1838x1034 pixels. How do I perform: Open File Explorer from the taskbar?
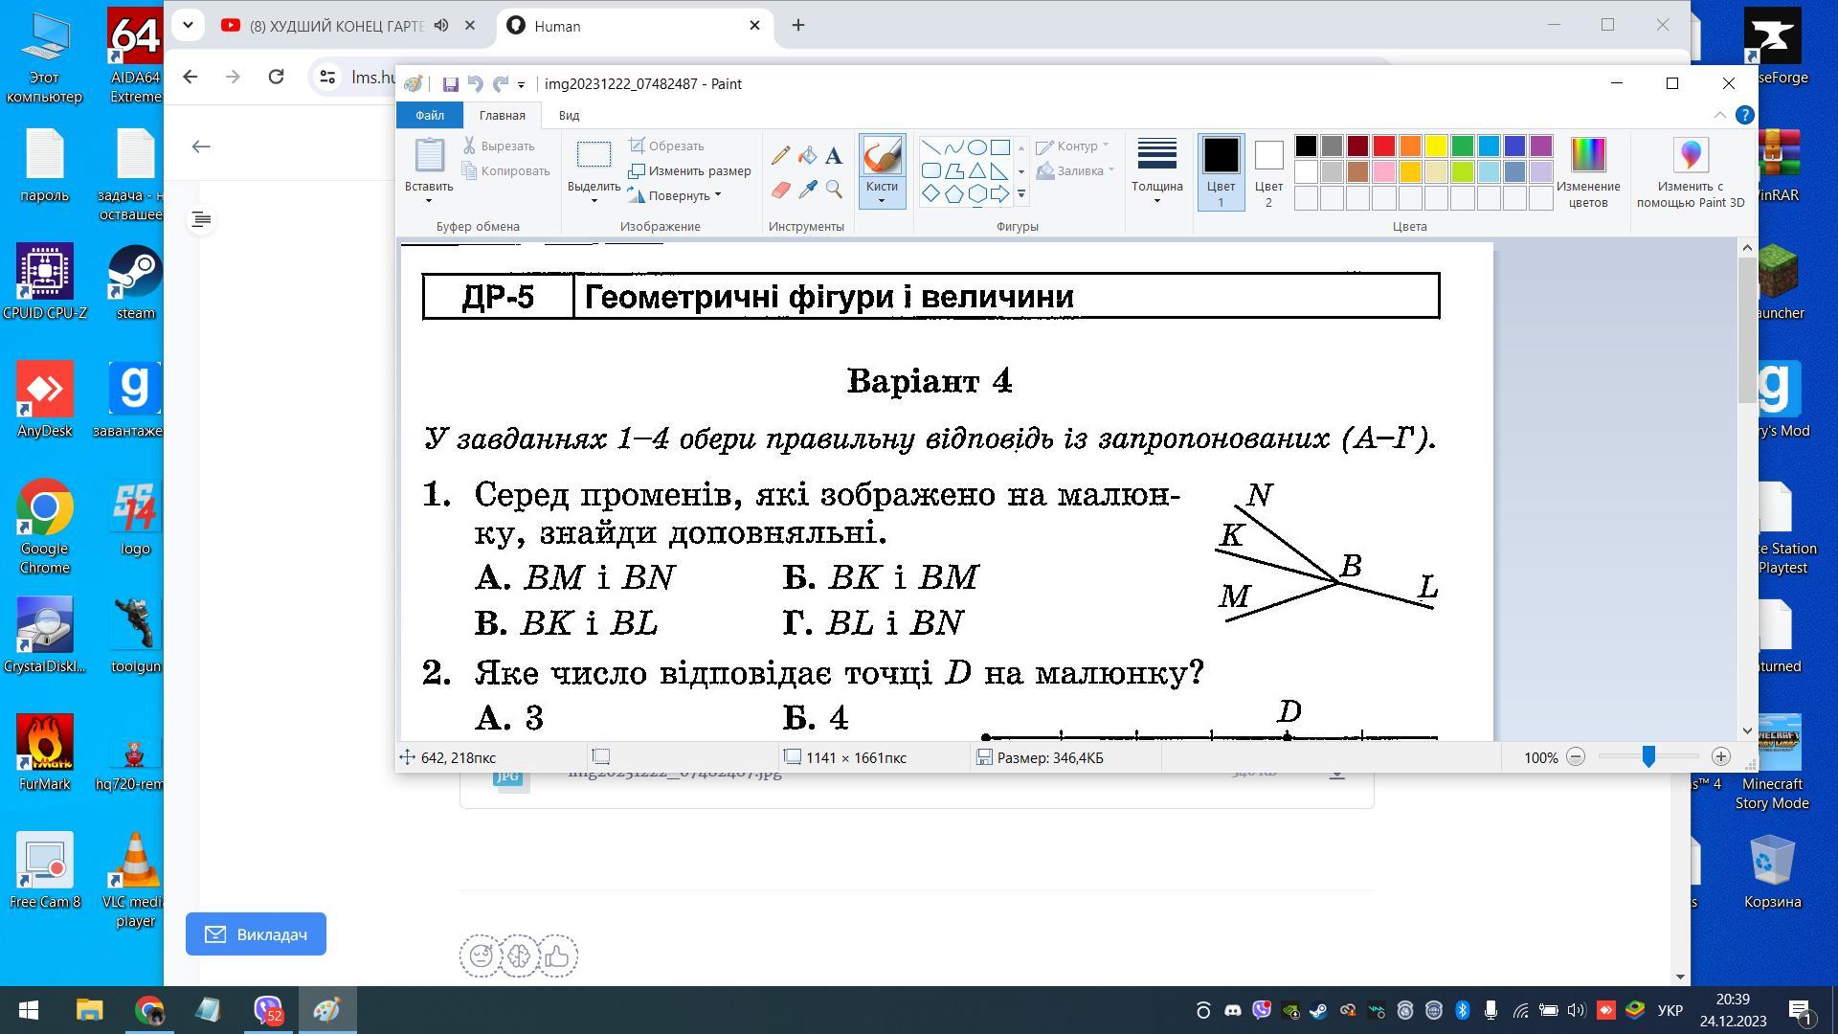pyautogui.click(x=89, y=1010)
